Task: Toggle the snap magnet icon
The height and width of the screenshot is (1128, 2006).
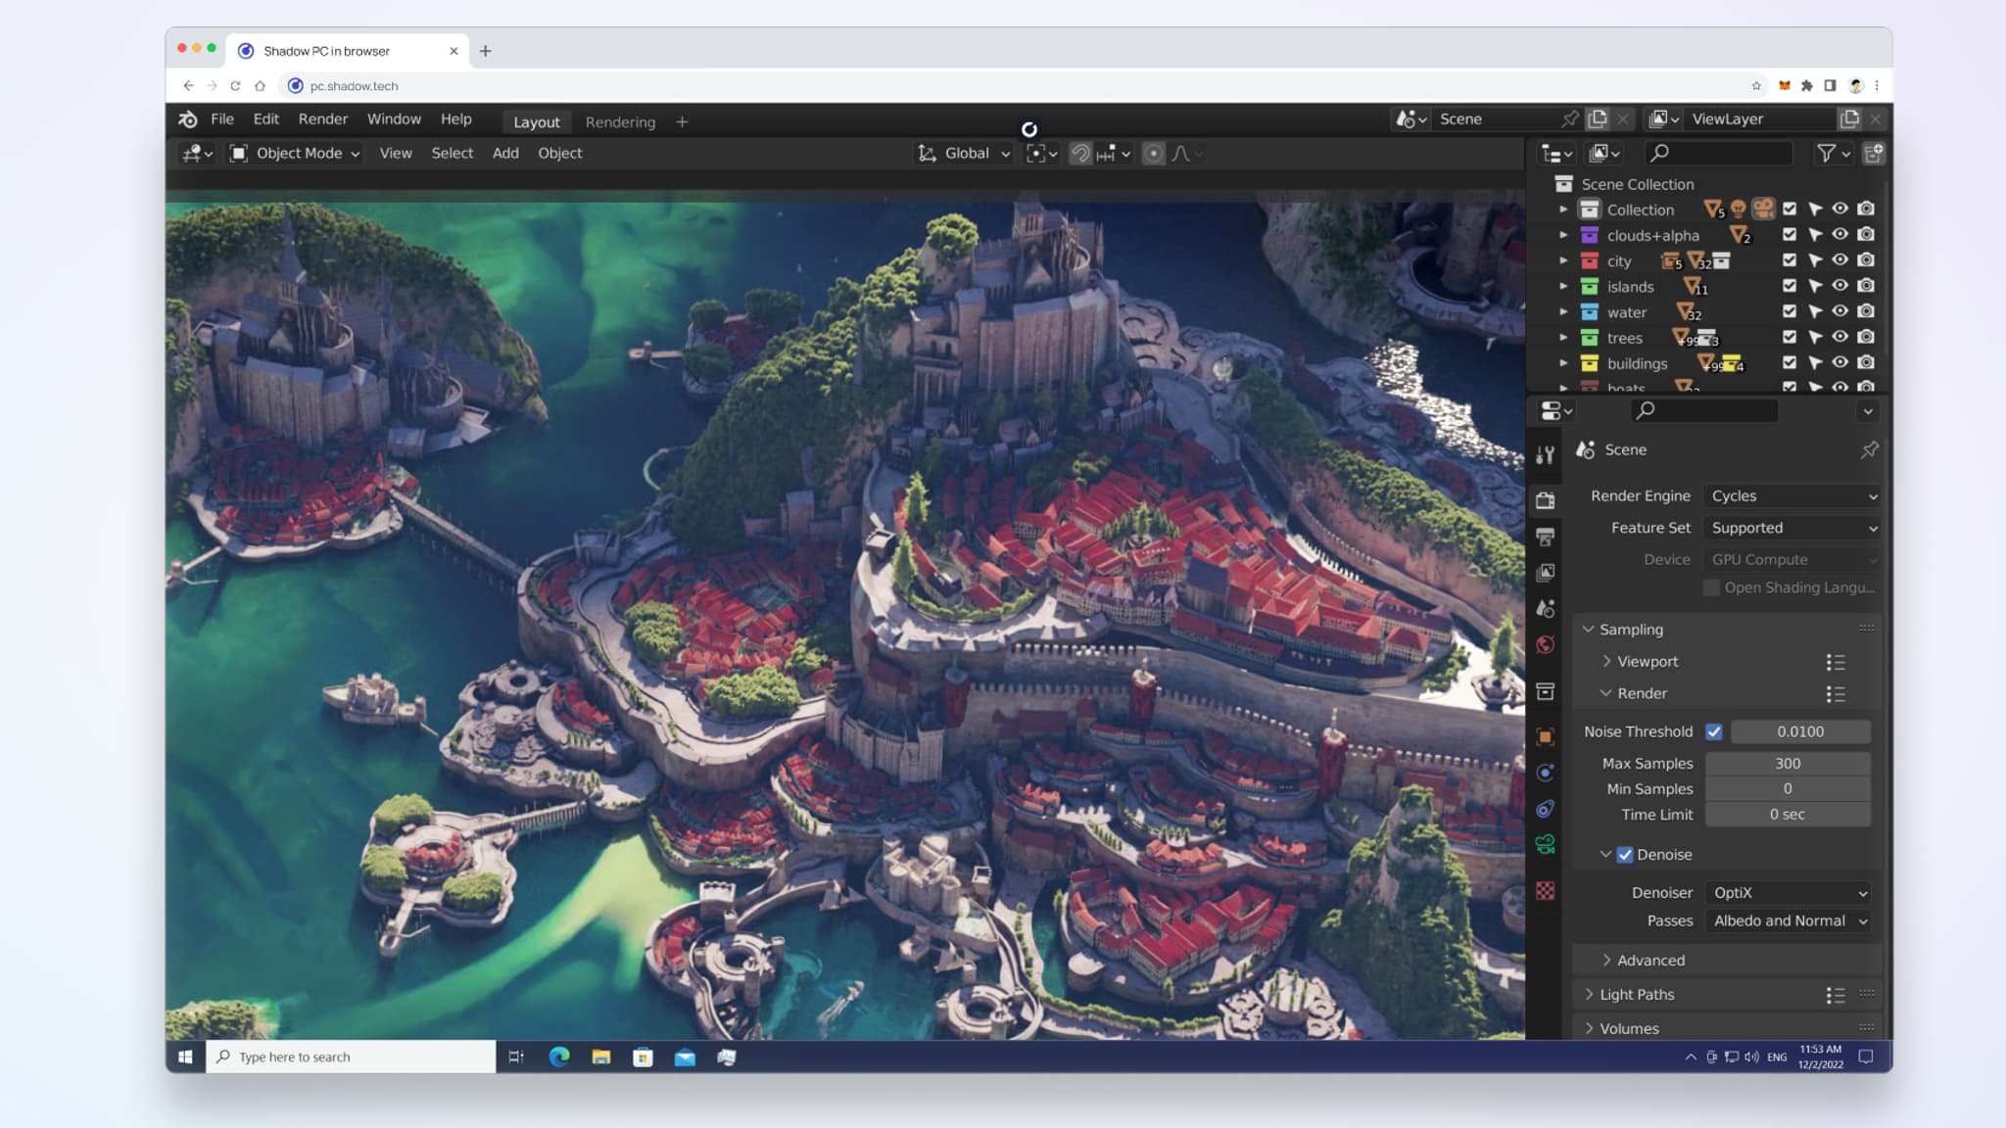Action: (1080, 154)
